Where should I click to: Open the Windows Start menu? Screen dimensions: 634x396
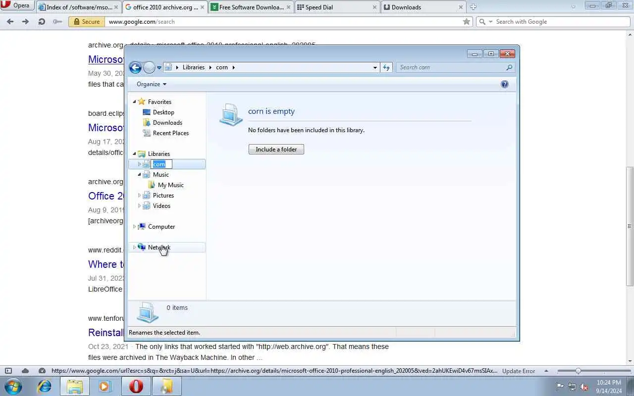tap(13, 386)
